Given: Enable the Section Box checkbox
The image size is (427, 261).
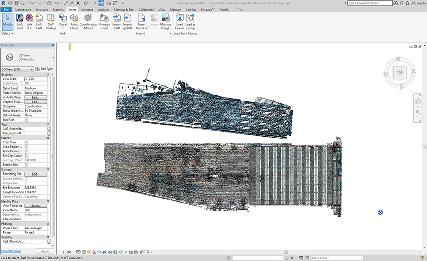Looking at the screenshot, I should point(27,165).
